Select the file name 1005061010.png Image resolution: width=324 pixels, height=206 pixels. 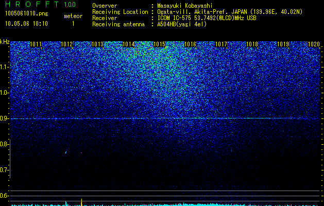(x=27, y=13)
